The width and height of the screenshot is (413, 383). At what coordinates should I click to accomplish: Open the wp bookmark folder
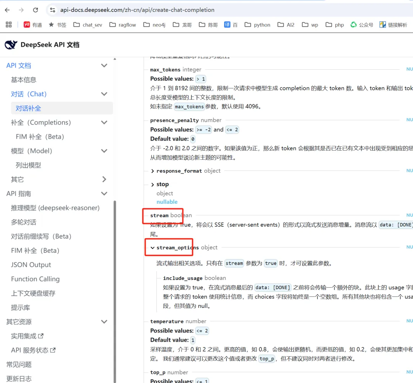pos(310,25)
